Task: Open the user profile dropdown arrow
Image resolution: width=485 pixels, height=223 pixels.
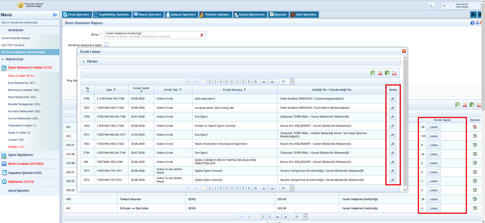Action: click(x=444, y=6)
